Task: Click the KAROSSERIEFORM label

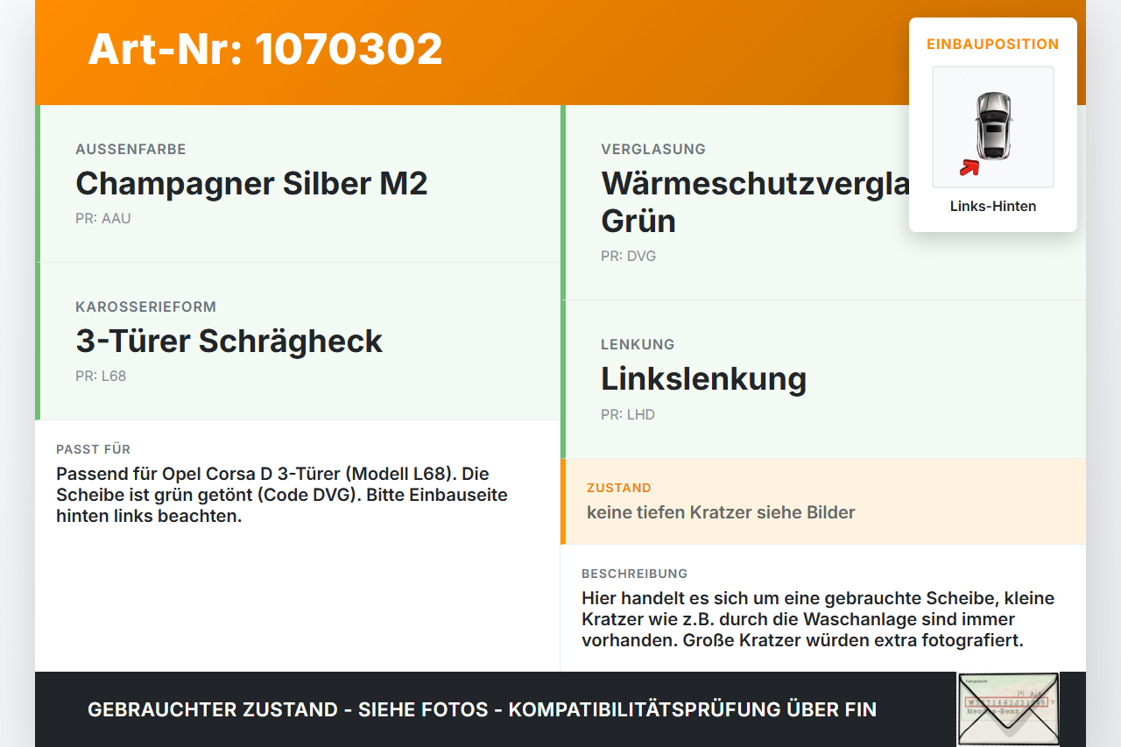Action: click(x=145, y=307)
